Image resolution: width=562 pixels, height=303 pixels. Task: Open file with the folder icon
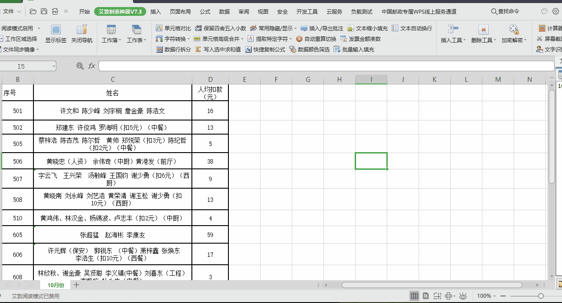tap(33, 11)
